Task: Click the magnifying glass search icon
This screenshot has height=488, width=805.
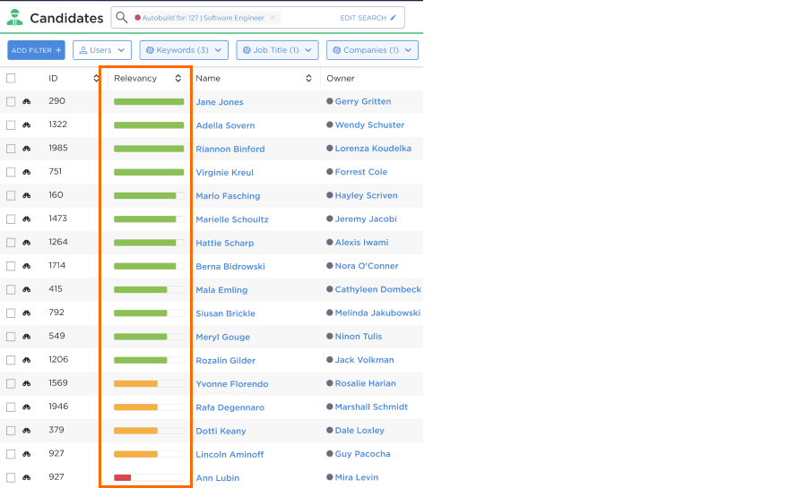Action: (x=122, y=17)
